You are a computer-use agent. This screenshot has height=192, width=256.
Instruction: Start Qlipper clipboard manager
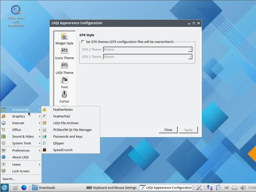coord(71,143)
